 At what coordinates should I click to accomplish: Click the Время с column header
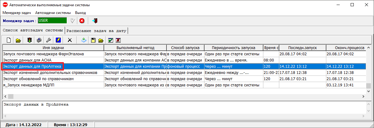click(271, 48)
